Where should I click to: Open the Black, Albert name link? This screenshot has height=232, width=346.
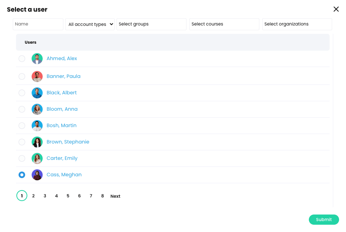62,93
